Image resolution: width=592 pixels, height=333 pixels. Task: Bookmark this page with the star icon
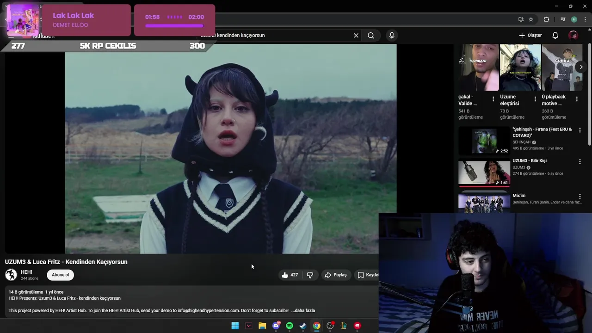click(x=531, y=19)
